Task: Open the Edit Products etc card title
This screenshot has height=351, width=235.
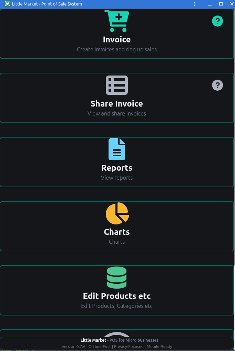Action: pos(116,296)
